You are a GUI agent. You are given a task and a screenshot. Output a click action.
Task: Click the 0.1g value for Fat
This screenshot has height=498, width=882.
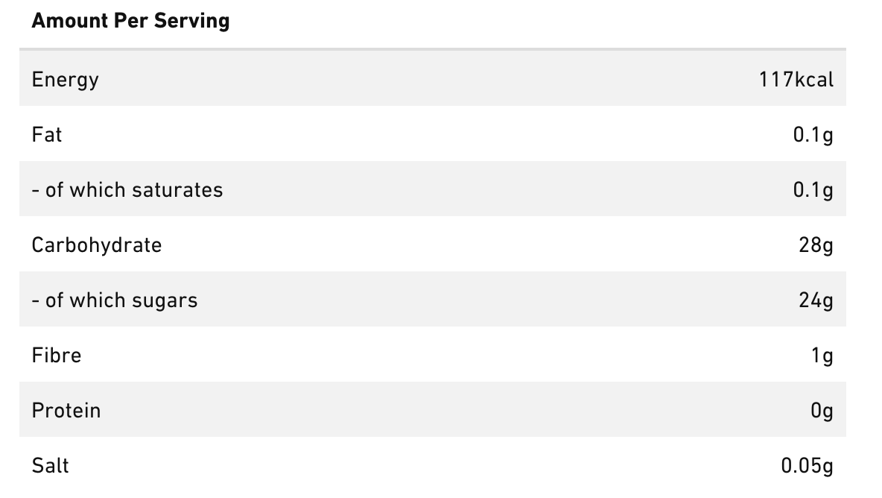813,134
